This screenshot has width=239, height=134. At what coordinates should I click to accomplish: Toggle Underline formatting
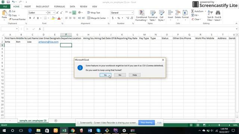point(38,18)
